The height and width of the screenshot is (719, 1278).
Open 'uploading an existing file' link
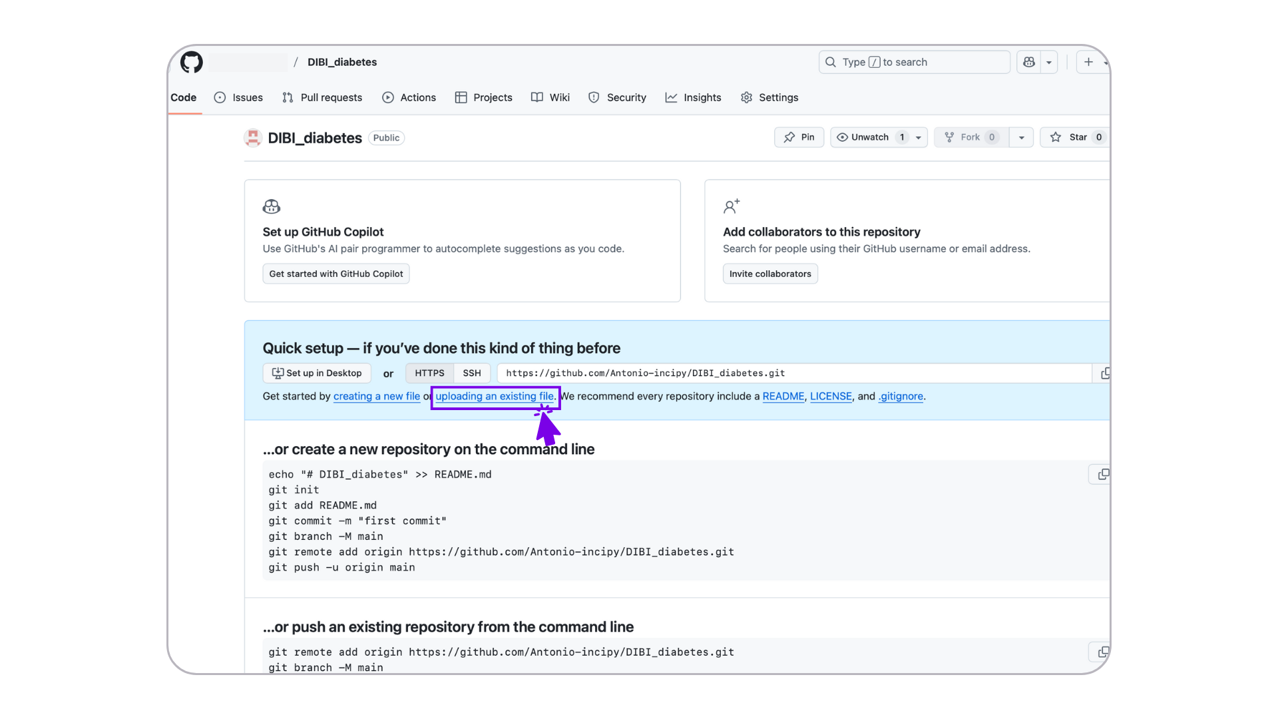coord(495,396)
